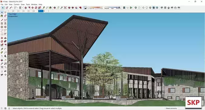Click the Send to LayOut icon
Viewport: 205px width, 110px height.
coord(76,8)
